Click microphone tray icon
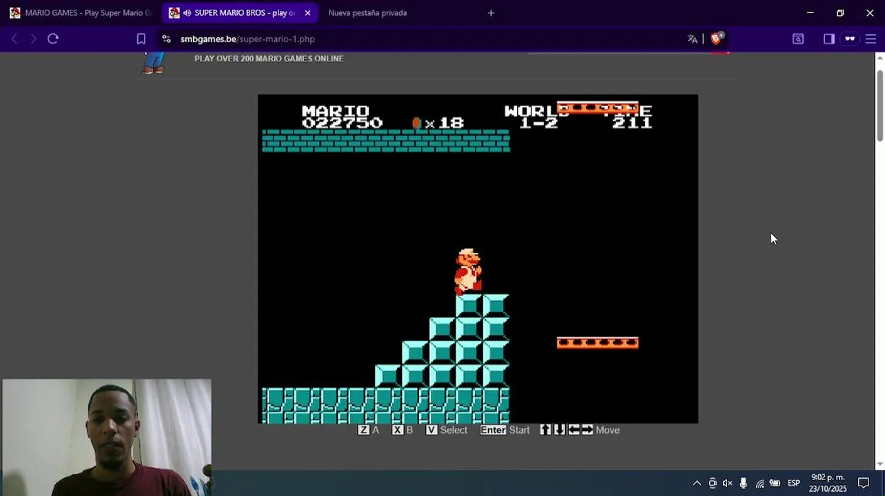The width and height of the screenshot is (885, 496). (743, 484)
